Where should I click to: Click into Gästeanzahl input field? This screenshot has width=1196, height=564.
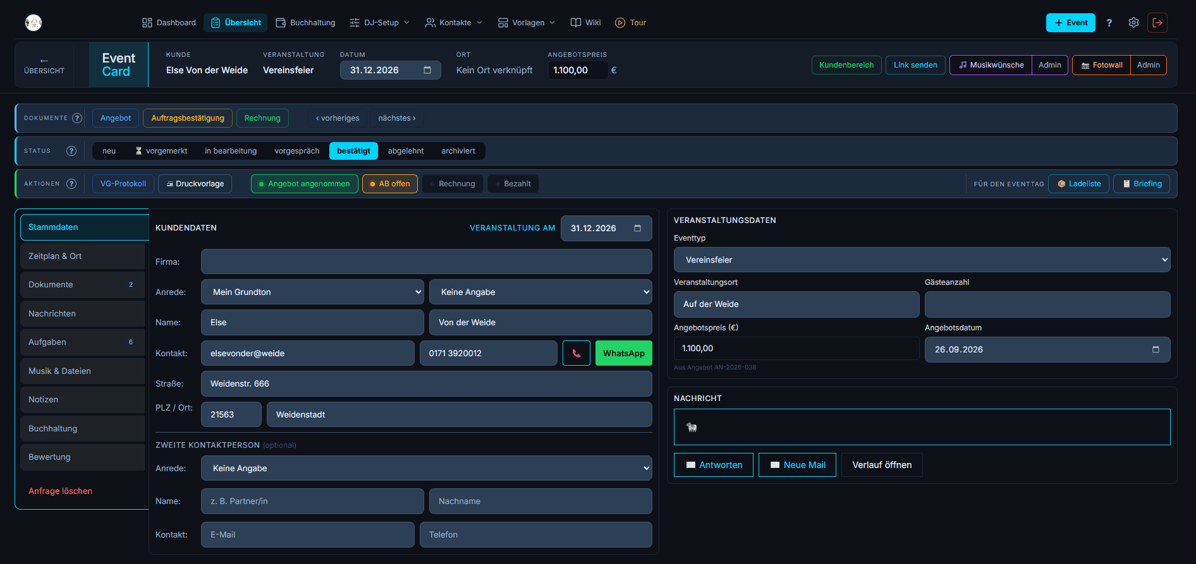pos(1047,304)
